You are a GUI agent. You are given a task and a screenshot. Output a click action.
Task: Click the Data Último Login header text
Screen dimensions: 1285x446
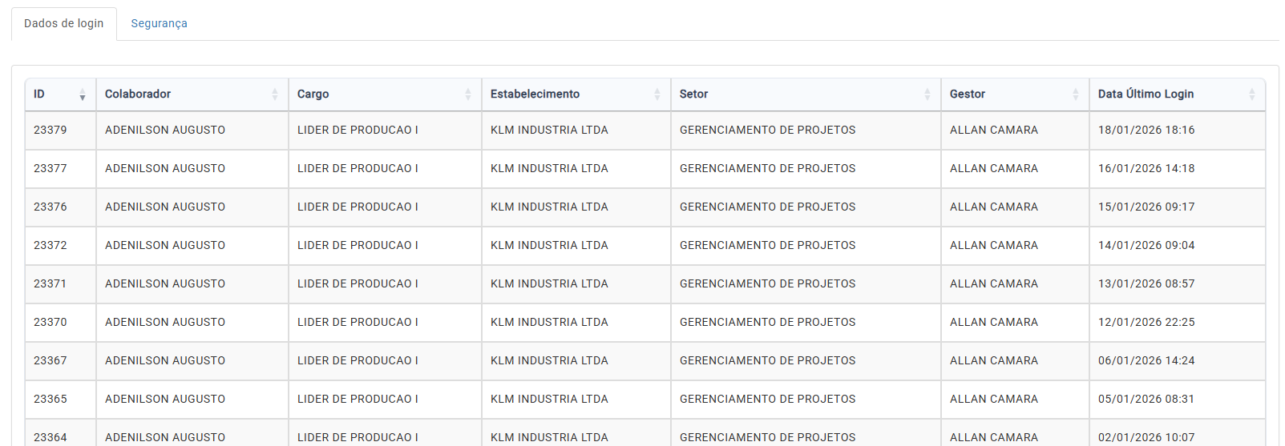[x=1146, y=94]
